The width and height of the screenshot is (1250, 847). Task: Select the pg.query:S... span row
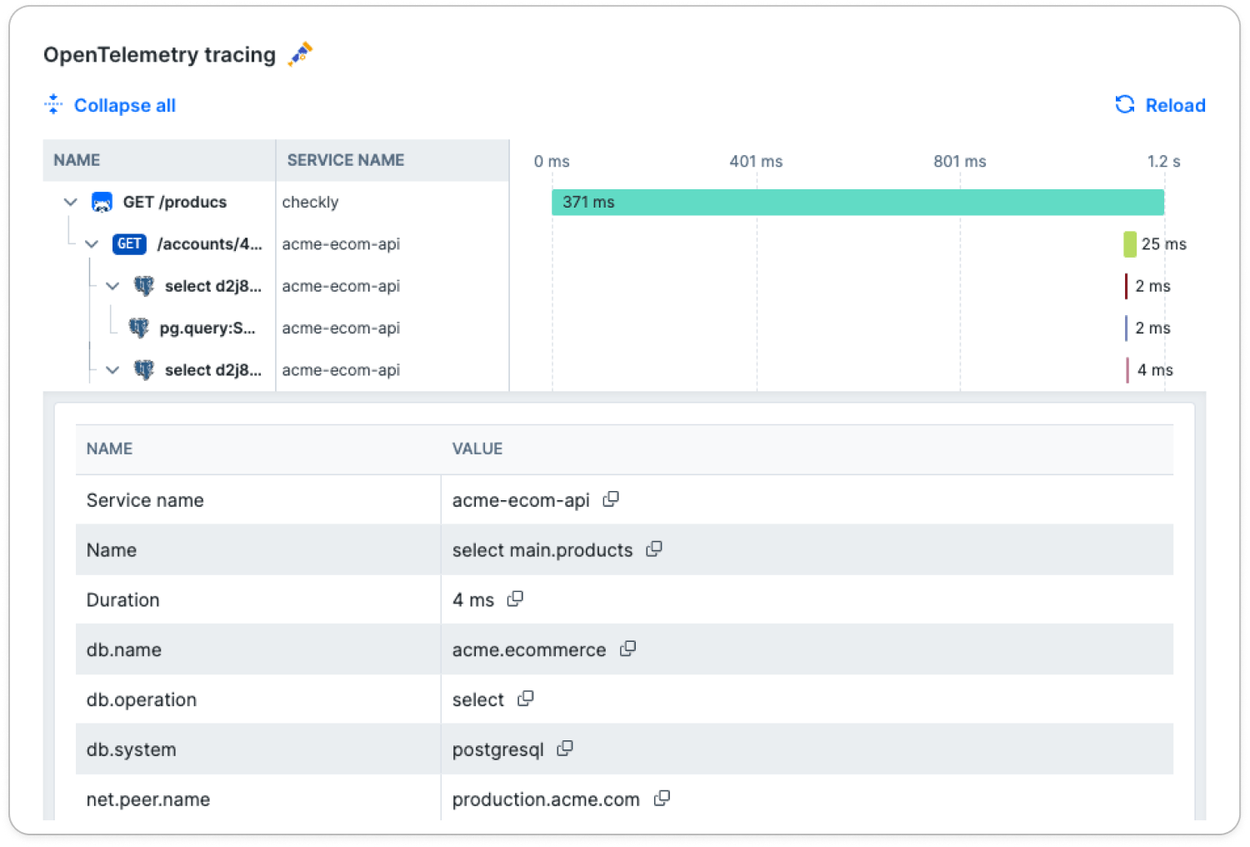[x=276, y=328]
